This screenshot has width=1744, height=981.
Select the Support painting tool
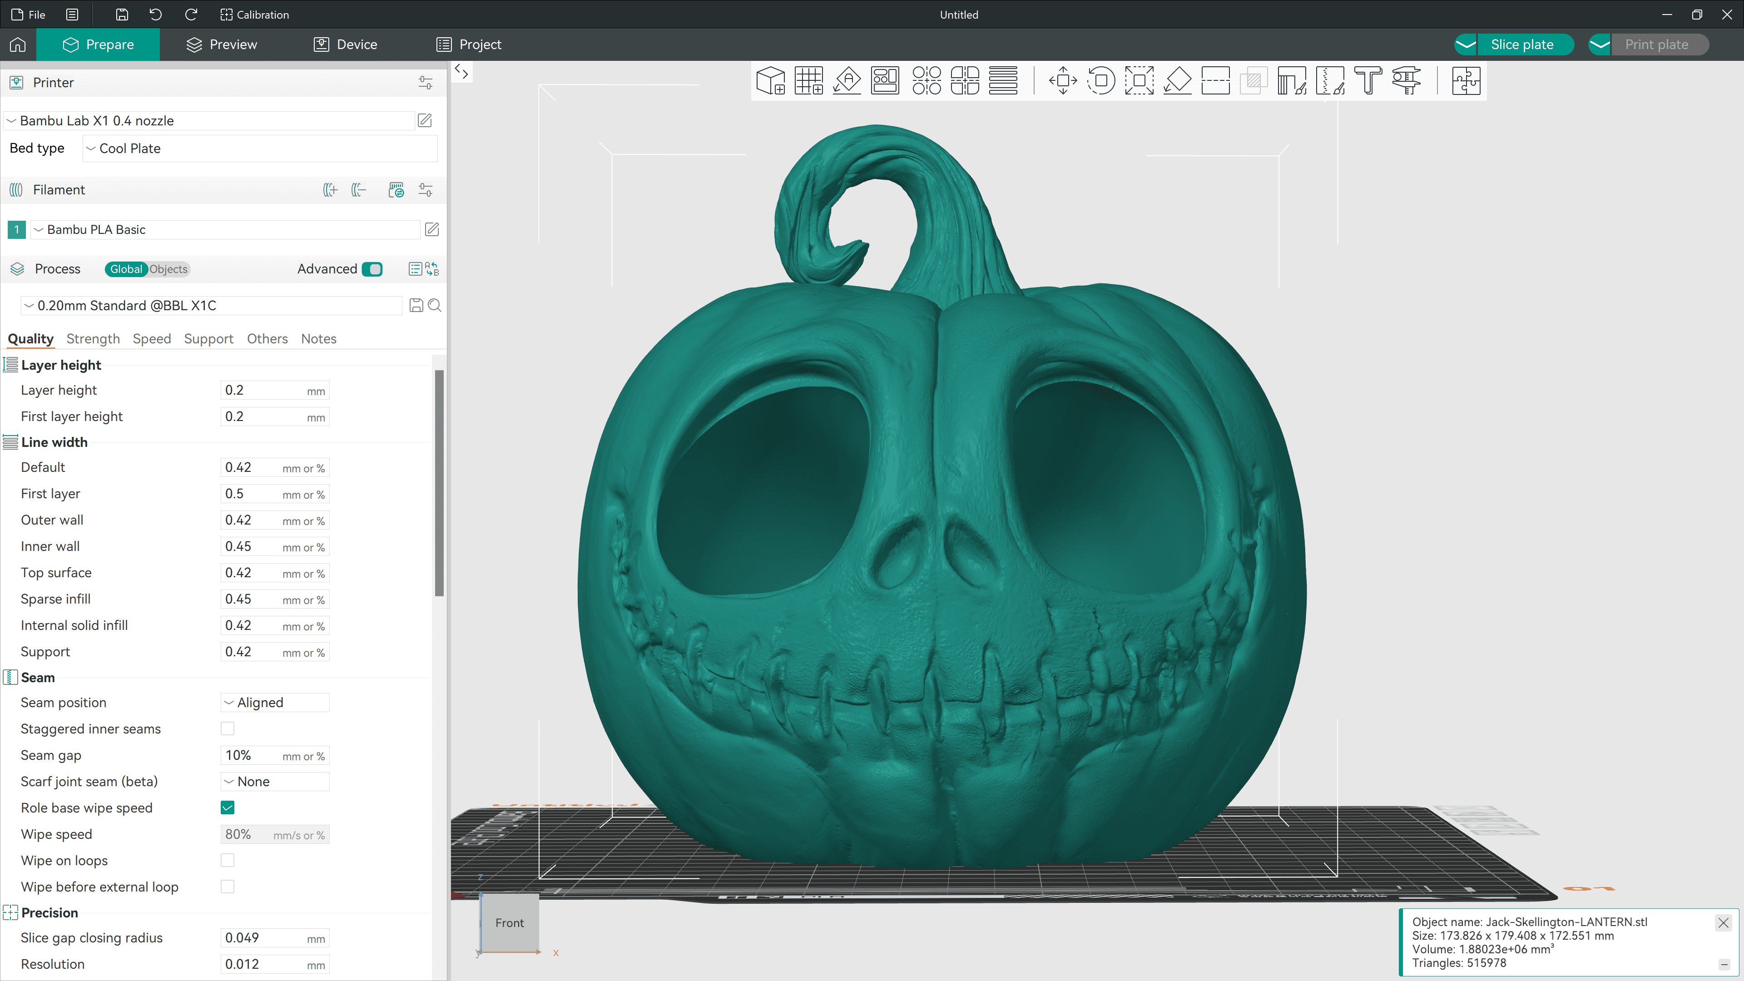pos(1292,80)
